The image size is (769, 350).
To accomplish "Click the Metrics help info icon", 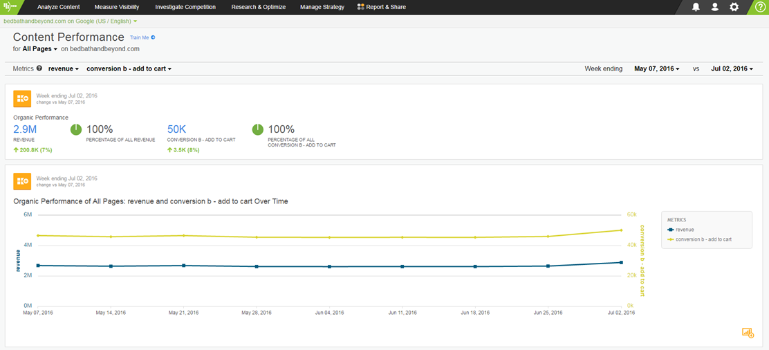I will point(39,68).
